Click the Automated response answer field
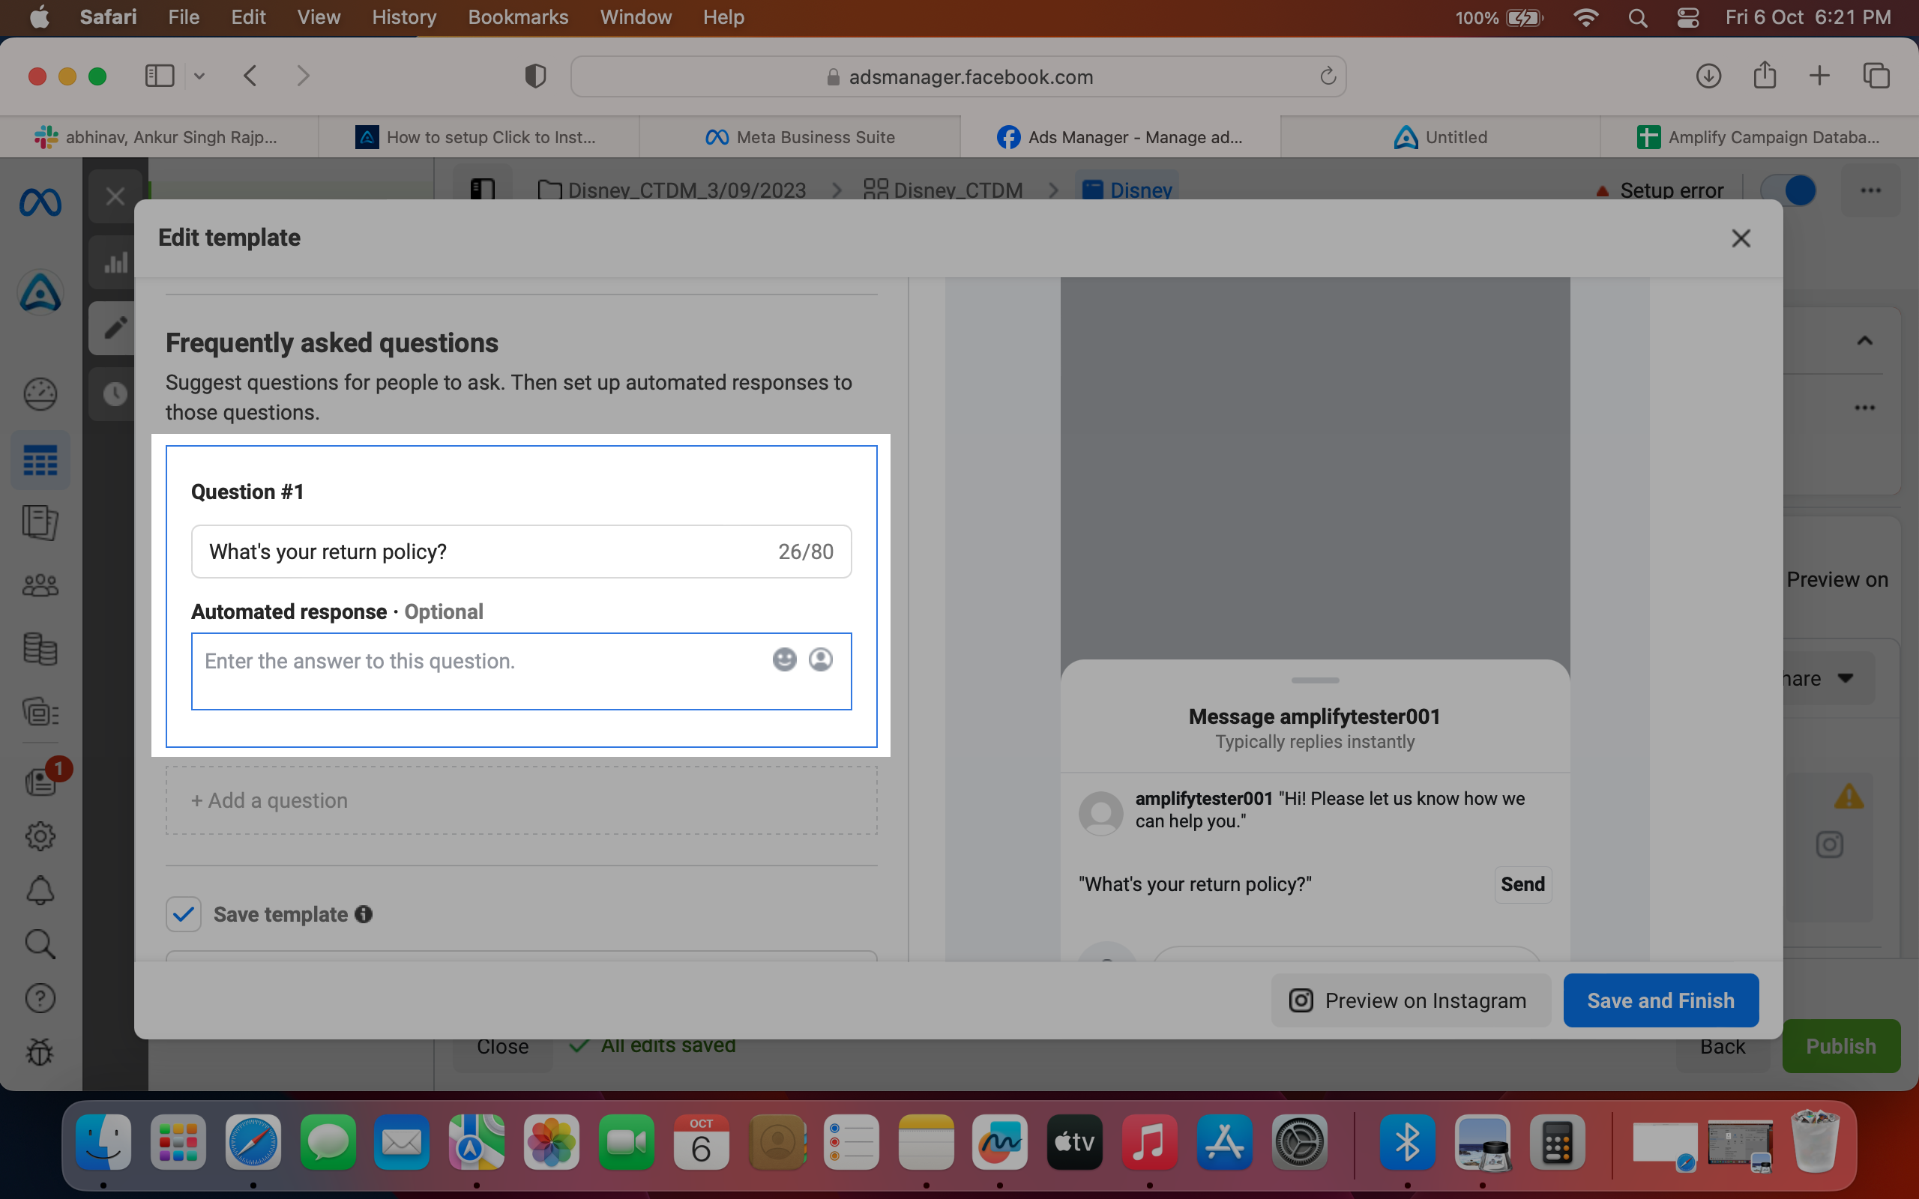Screen dimensions: 1919x1199 pyautogui.click(x=521, y=671)
